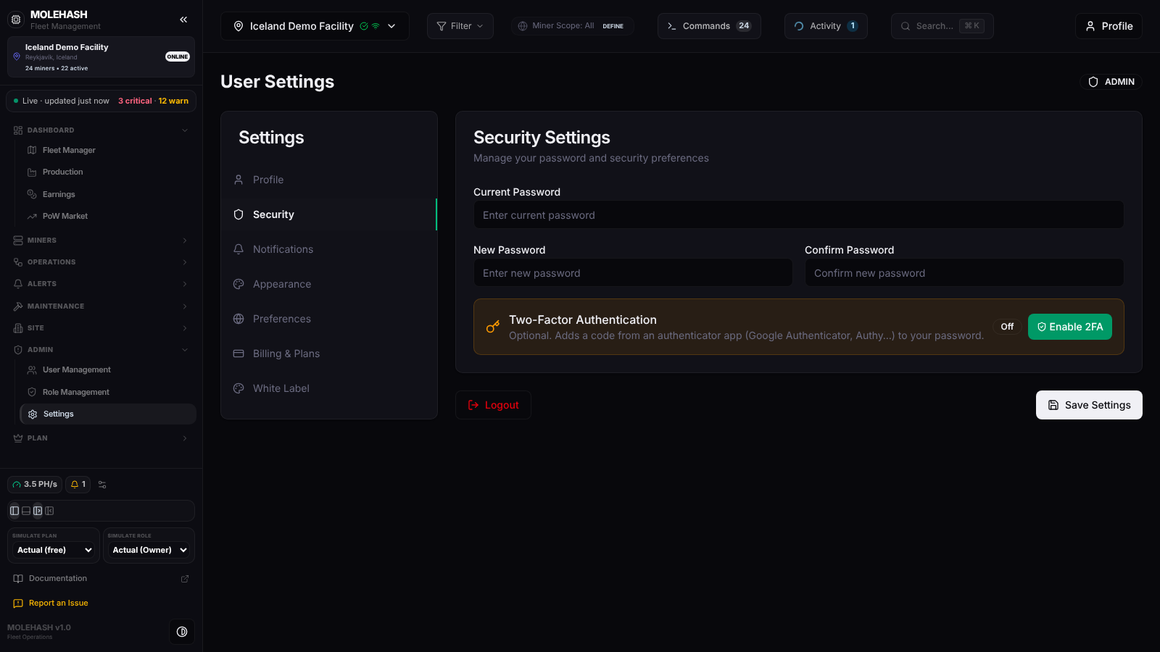Open the Commands panel button
Viewport: 1160px width, 652px height.
click(x=709, y=26)
